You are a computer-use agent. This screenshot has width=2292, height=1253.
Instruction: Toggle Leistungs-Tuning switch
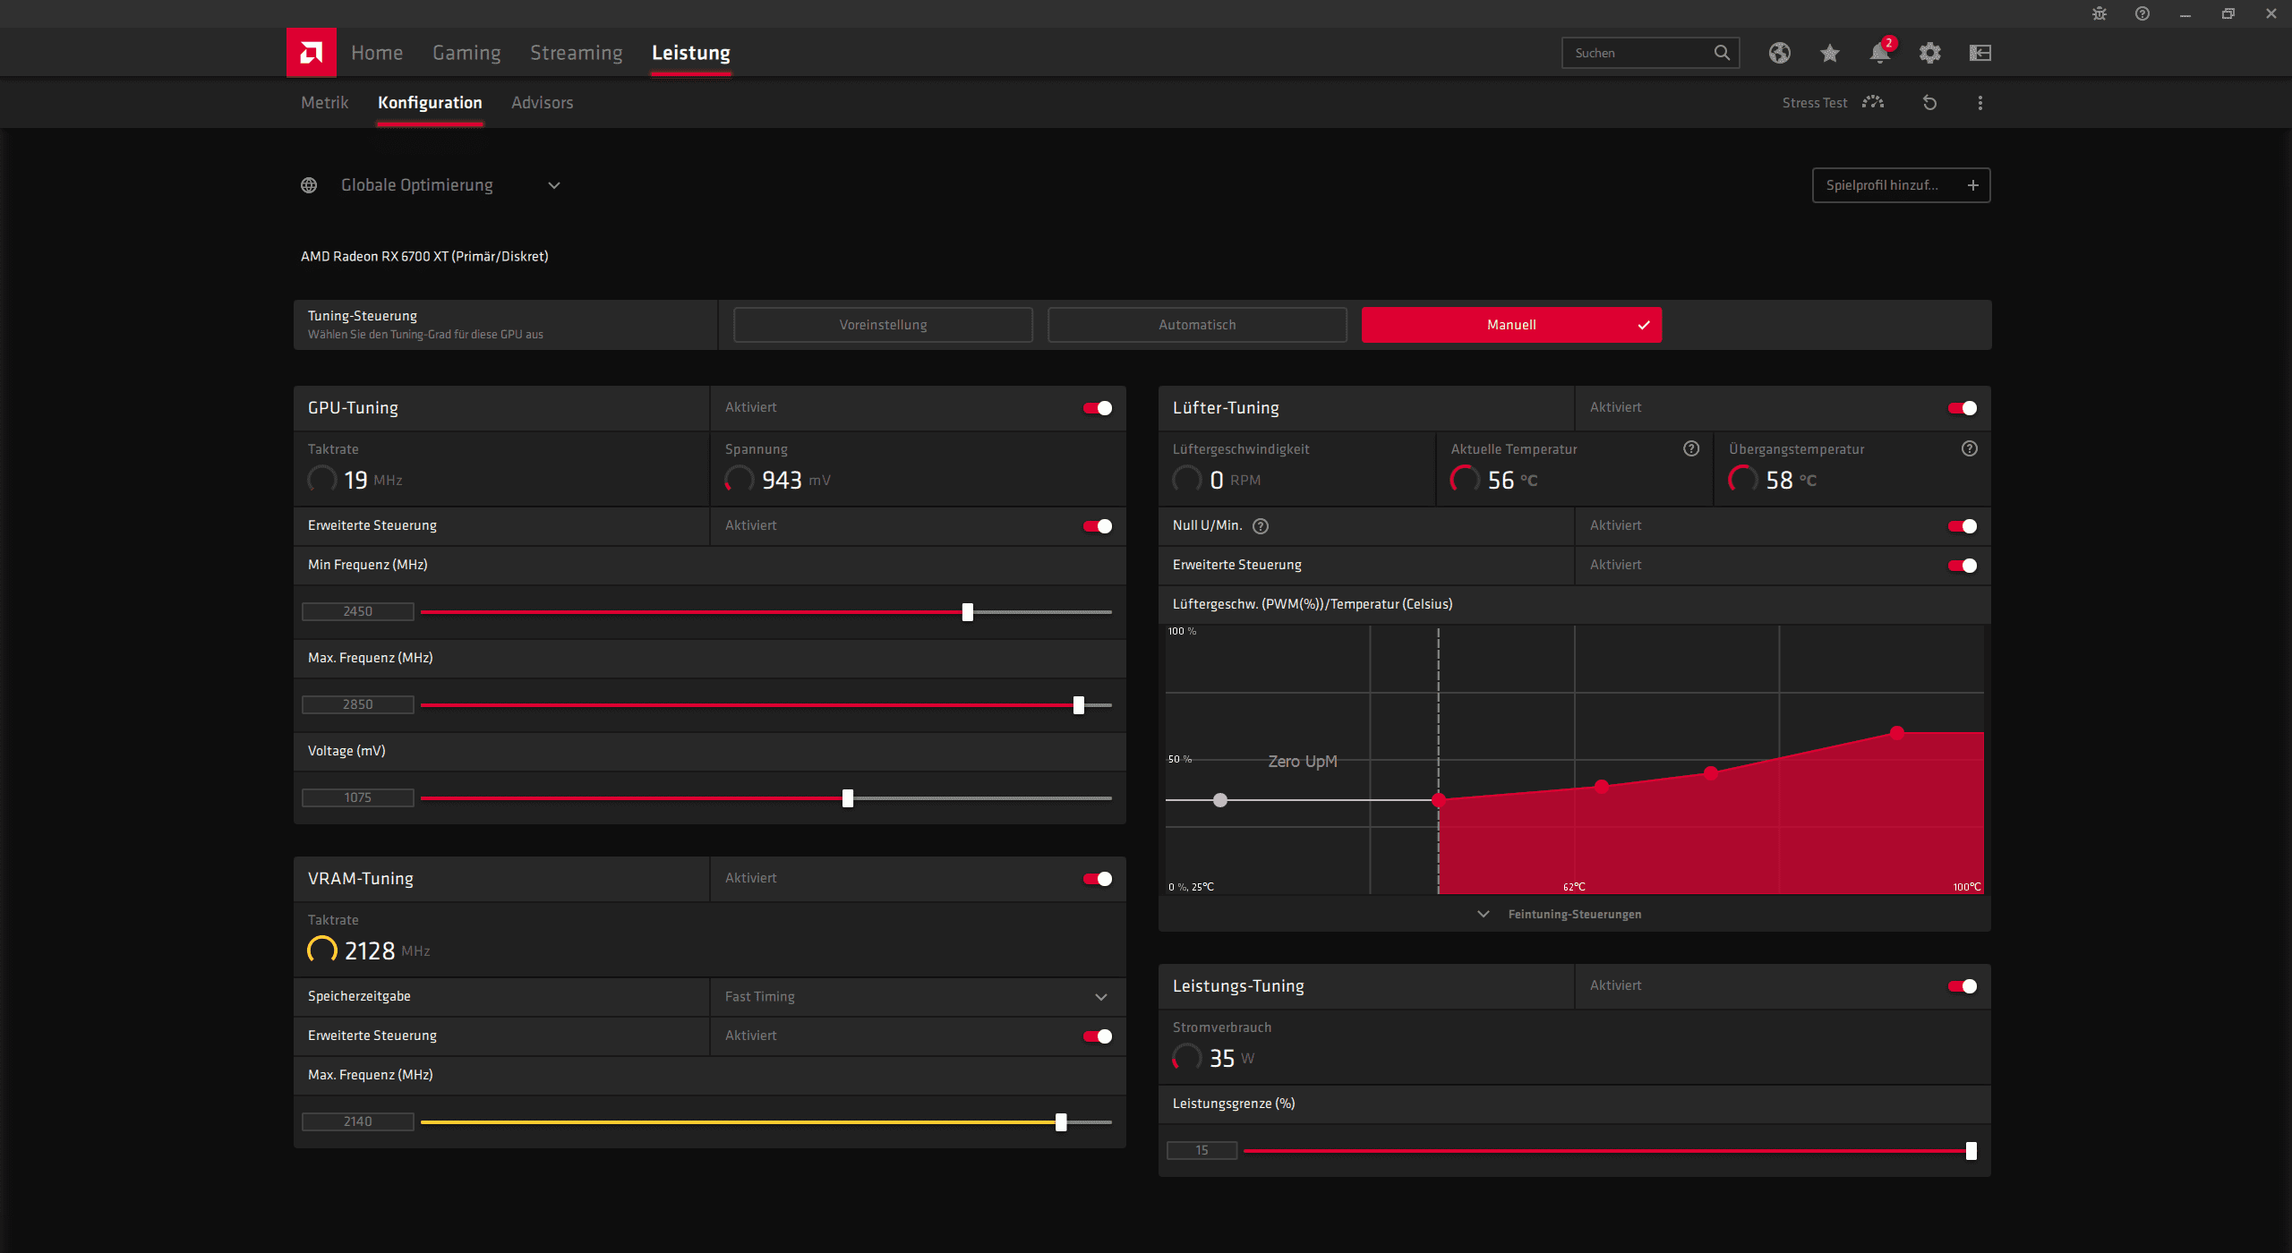point(1962,986)
